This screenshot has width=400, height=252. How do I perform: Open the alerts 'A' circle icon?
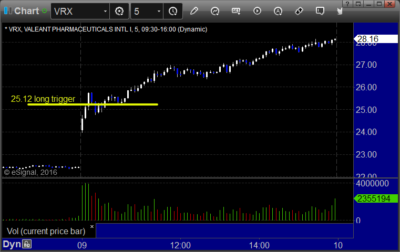click(x=278, y=11)
